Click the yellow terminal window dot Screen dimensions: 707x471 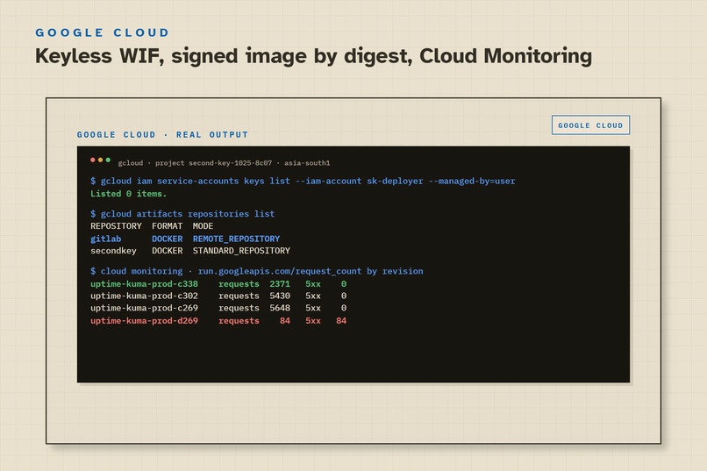coord(101,160)
